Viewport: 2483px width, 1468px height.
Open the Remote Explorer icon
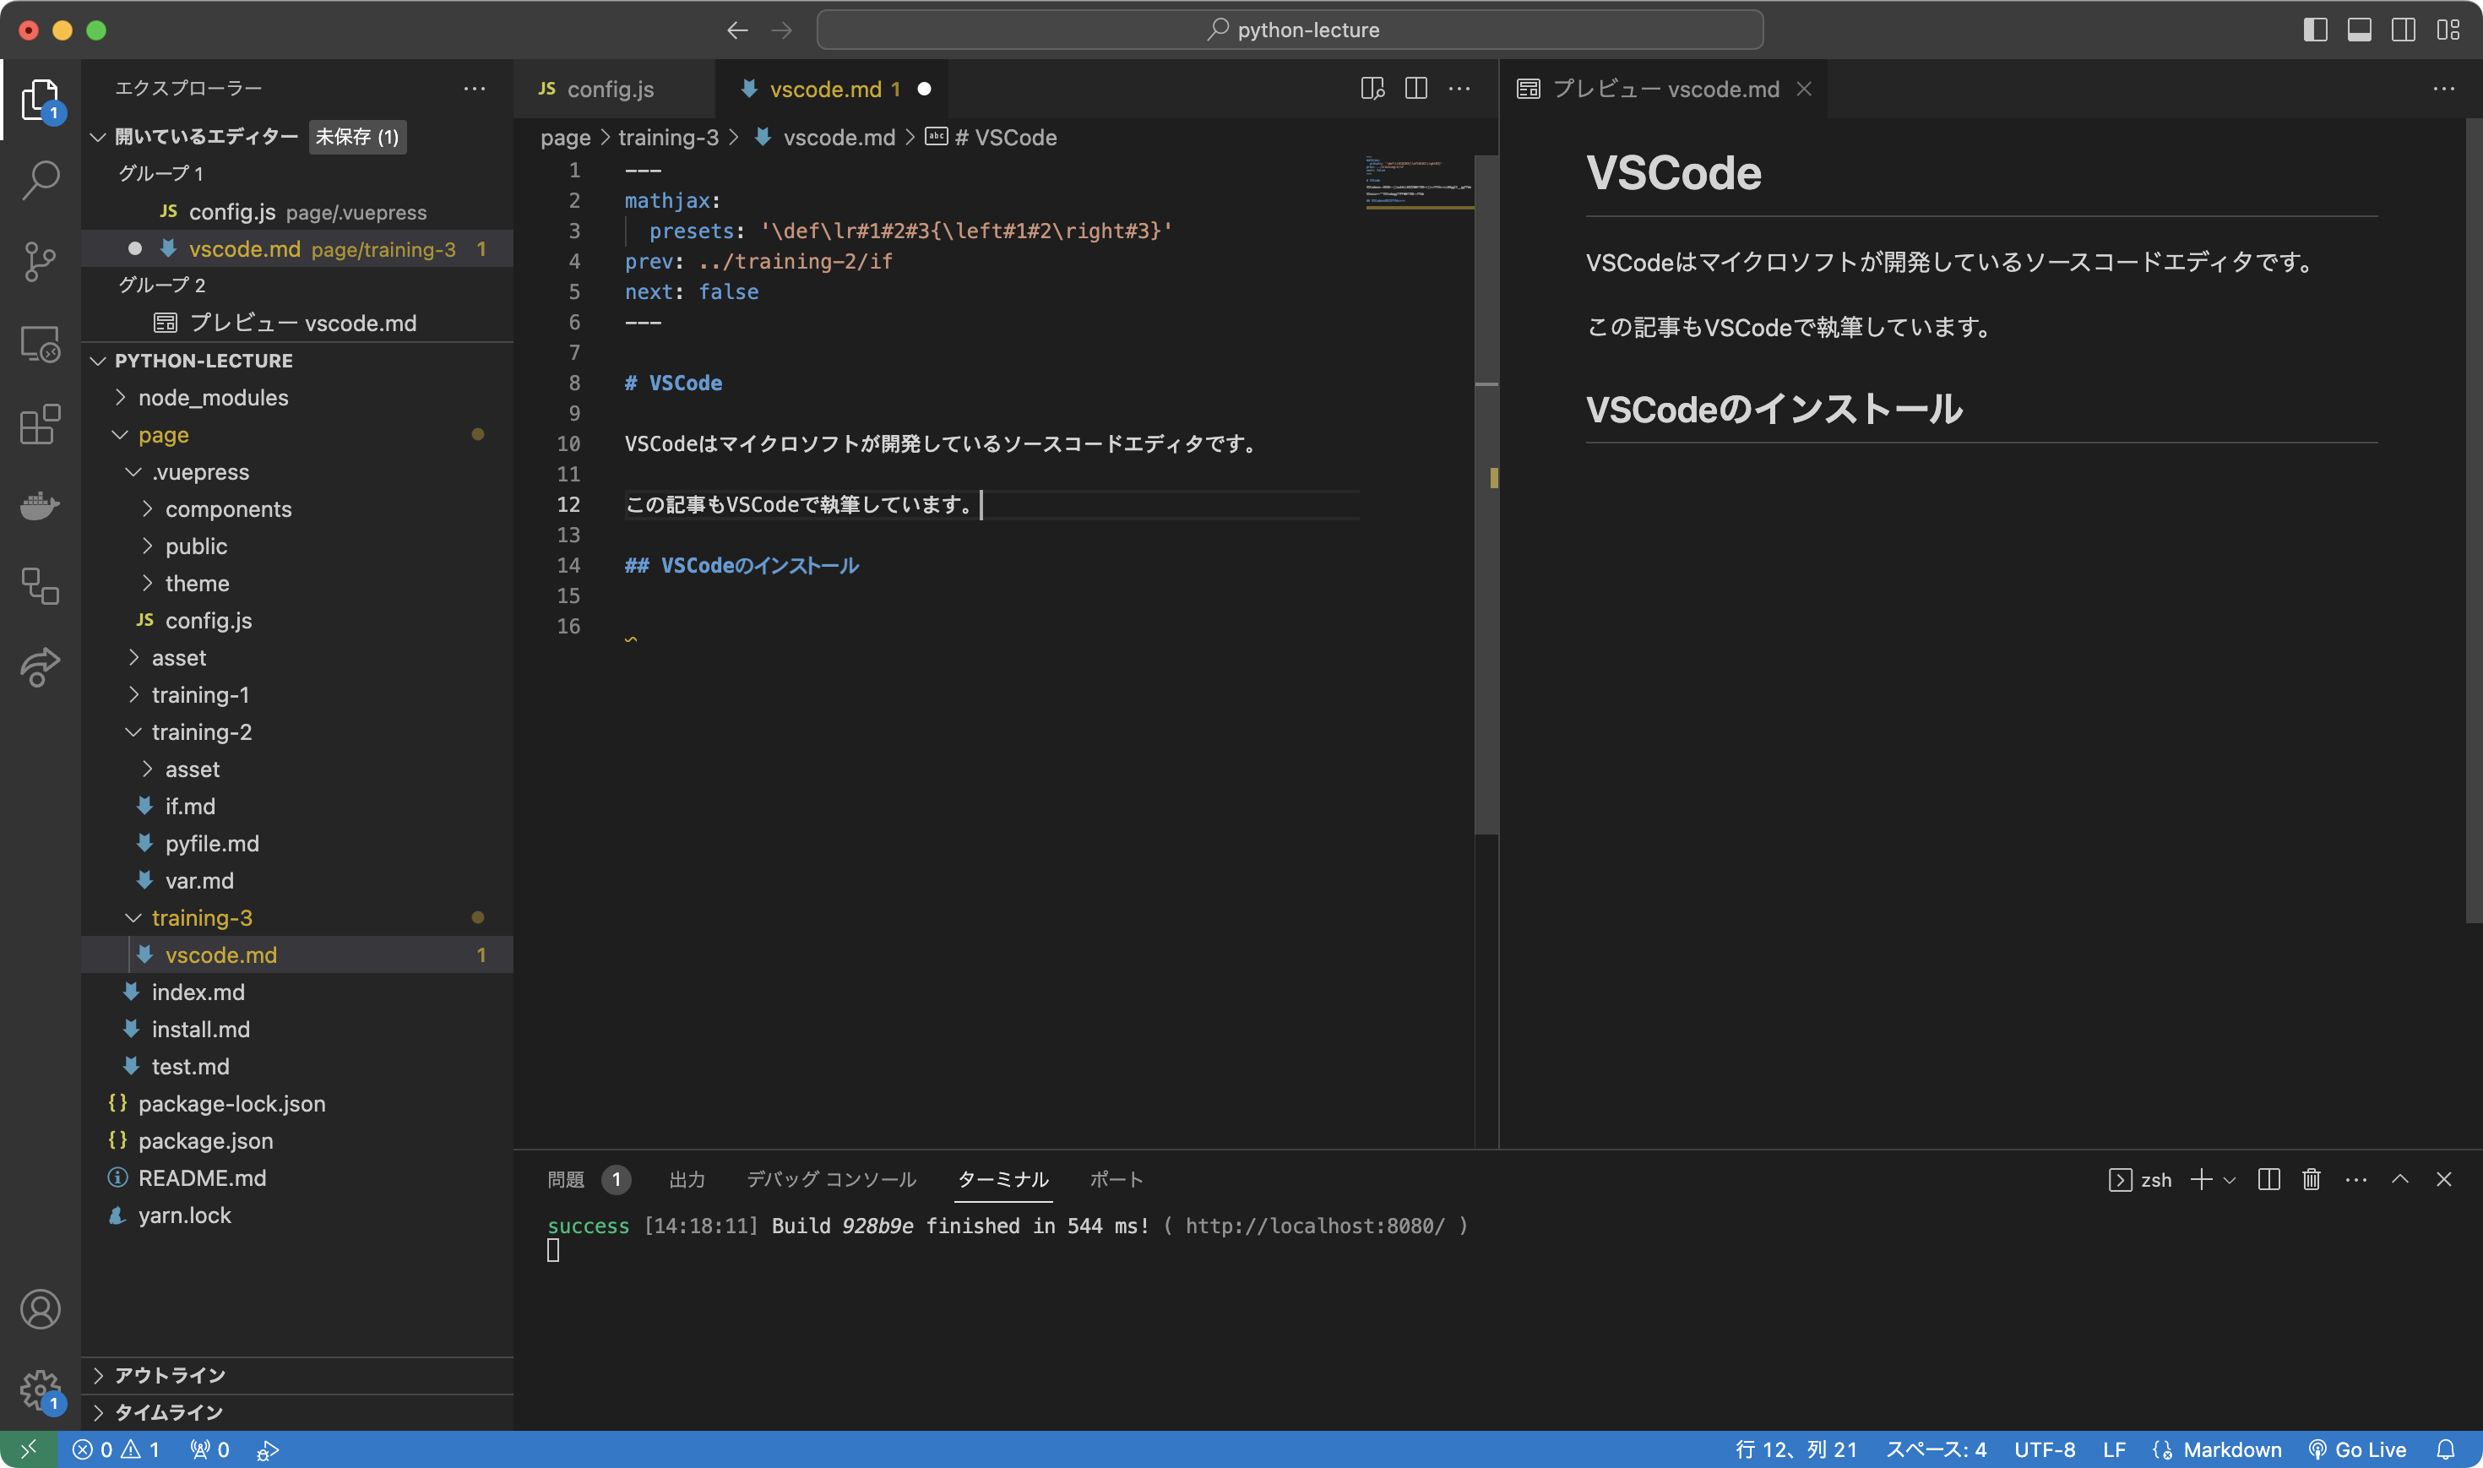(41, 345)
